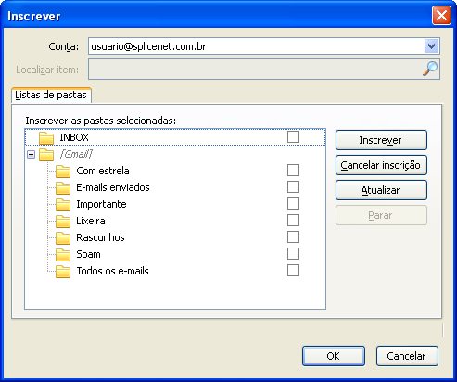Viewport: 457px width, 382px height.
Task: Click the [Gmail] folder icon
Action: [46, 154]
